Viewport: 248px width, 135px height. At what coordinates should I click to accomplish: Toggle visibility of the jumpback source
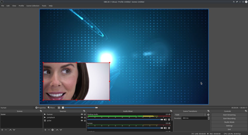[x=82, y=117]
